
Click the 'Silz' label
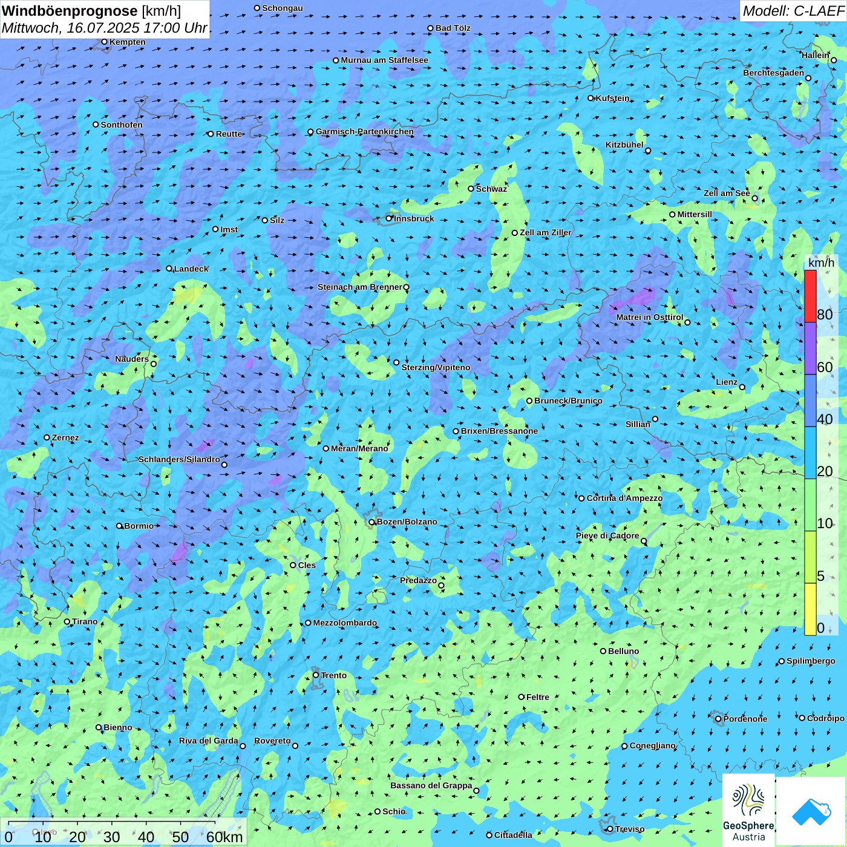277,220
